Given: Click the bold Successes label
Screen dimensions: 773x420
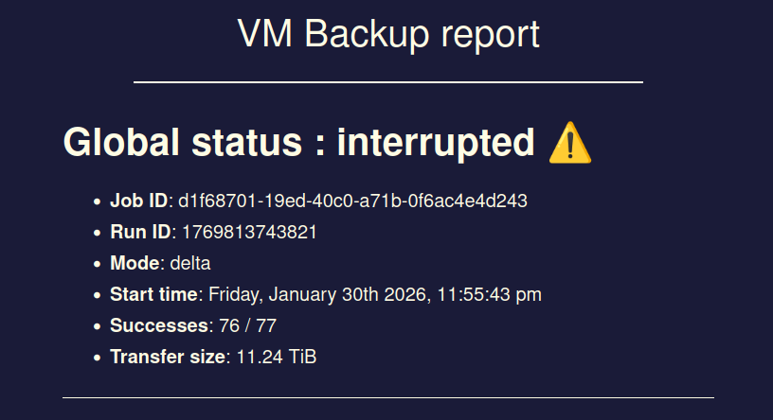Looking at the screenshot, I should 159,325.
